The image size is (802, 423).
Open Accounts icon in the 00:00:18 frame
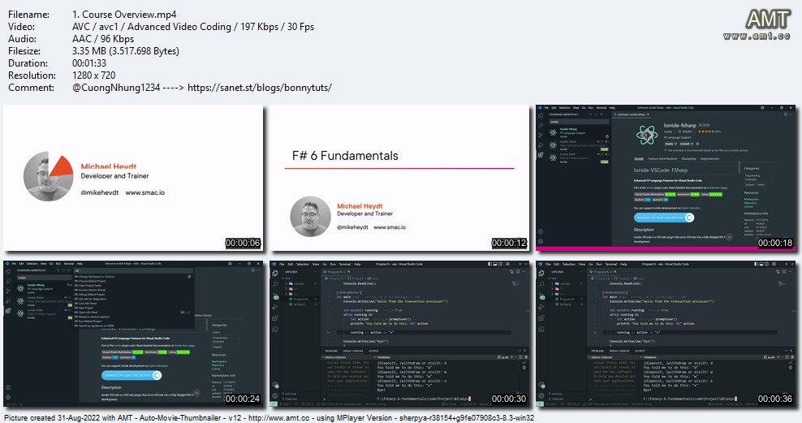(x=541, y=231)
